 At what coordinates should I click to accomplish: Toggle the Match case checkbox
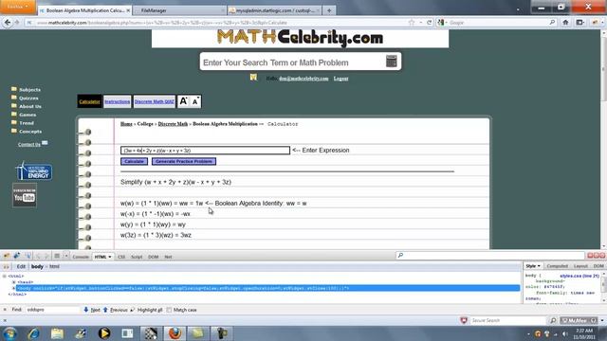pyautogui.click(x=169, y=310)
